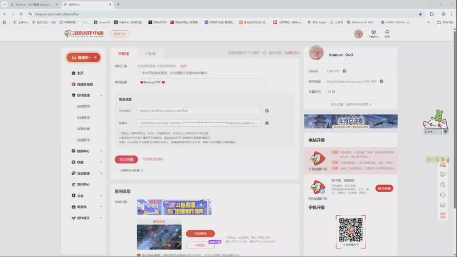The width and height of the screenshot is (457, 257).
Task: Open room URL www.douyu.com/3381499
Action: coord(351,81)
